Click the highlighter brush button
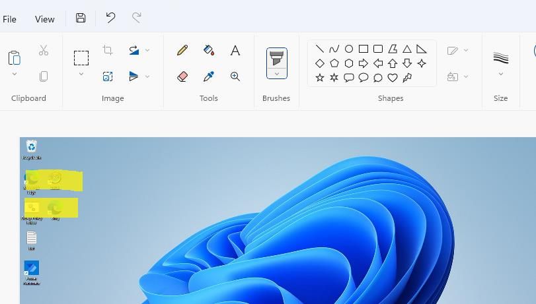This screenshot has height=304, width=536. pos(277,58)
